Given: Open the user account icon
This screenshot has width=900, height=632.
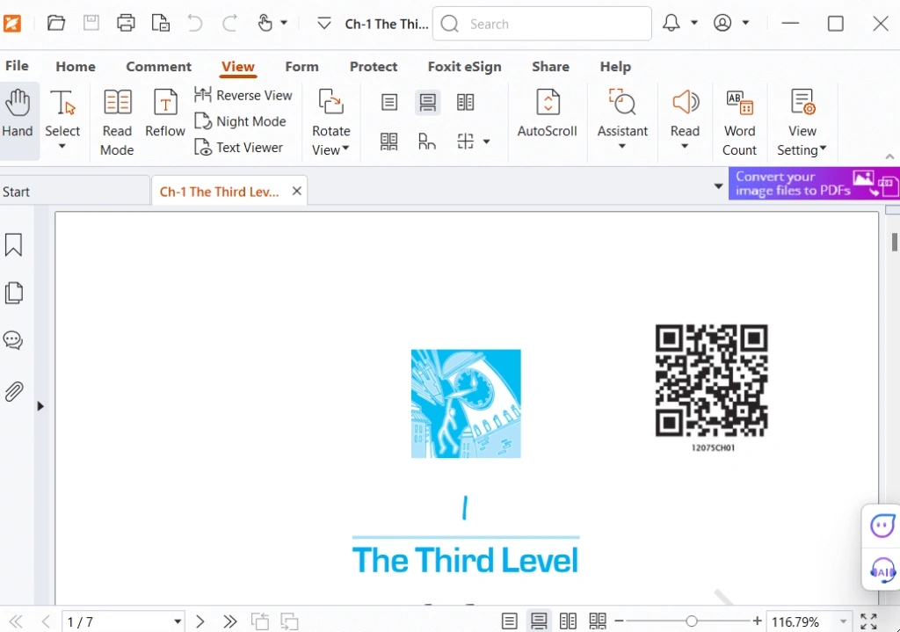Looking at the screenshot, I should [722, 23].
